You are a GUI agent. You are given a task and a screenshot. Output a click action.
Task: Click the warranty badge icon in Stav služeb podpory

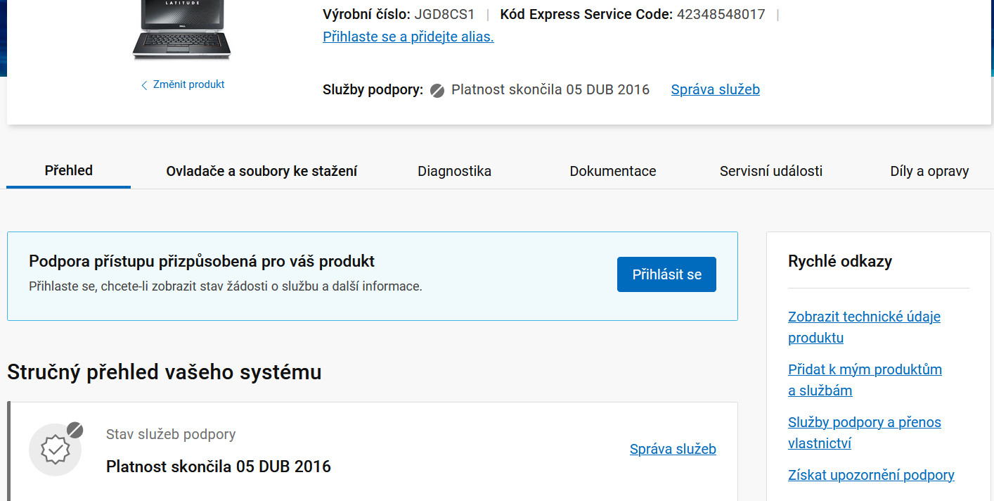(x=56, y=449)
